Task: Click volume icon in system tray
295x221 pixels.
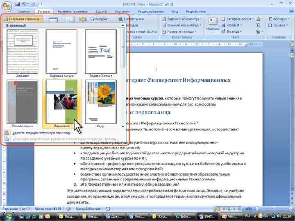Action: point(279,216)
